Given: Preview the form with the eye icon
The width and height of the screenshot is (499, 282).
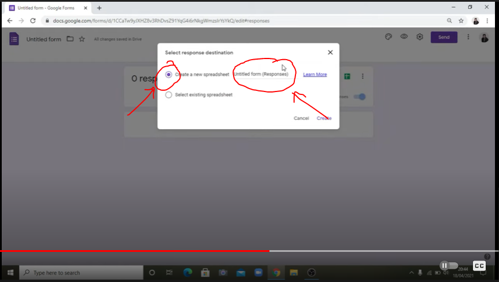Looking at the screenshot, I should coord(404,36).
